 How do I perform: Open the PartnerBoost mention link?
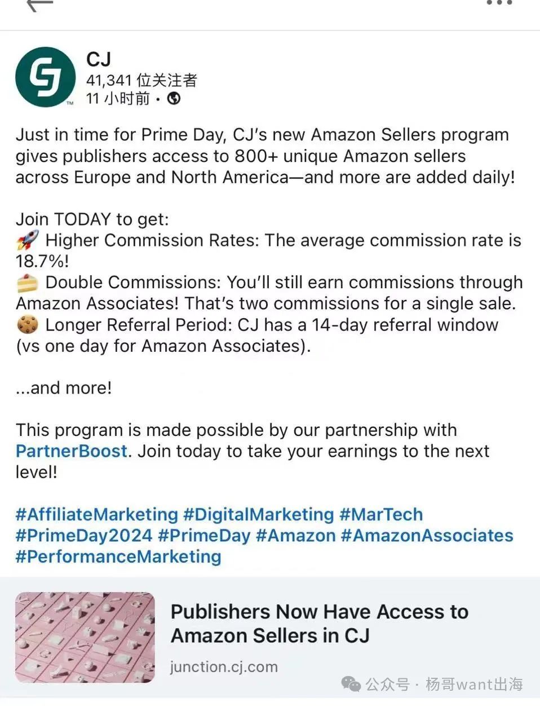point(72,451)
